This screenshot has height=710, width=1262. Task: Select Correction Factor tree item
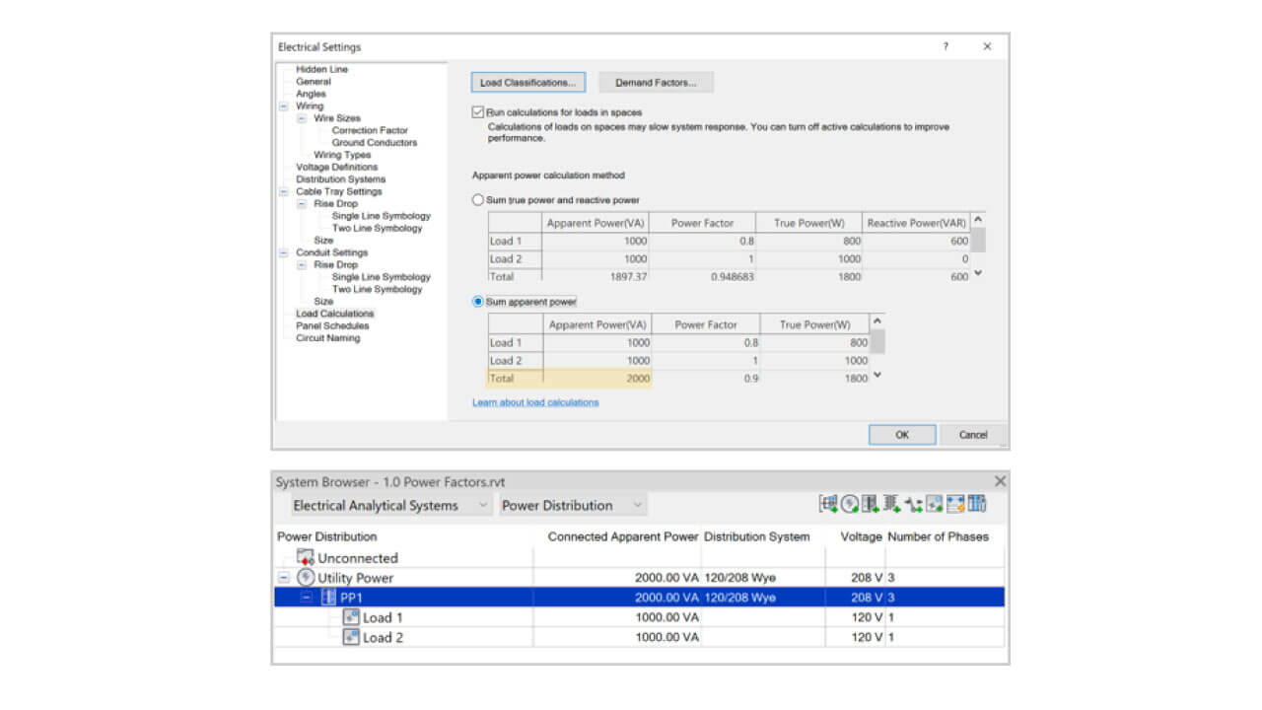pyautogui.click(x=370, y=130)
